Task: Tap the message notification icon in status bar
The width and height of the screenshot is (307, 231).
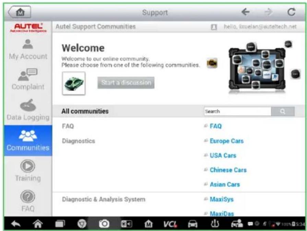Action: (250, 224)
